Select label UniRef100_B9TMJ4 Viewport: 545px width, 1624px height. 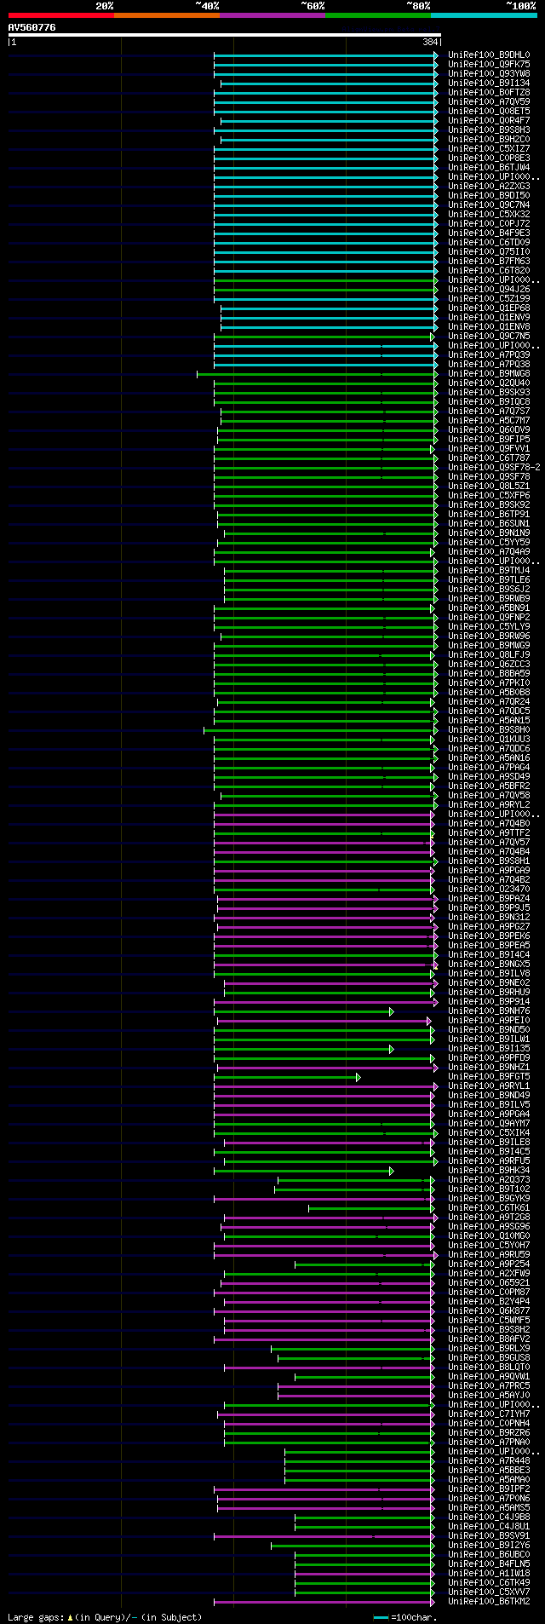coord(489,571)
